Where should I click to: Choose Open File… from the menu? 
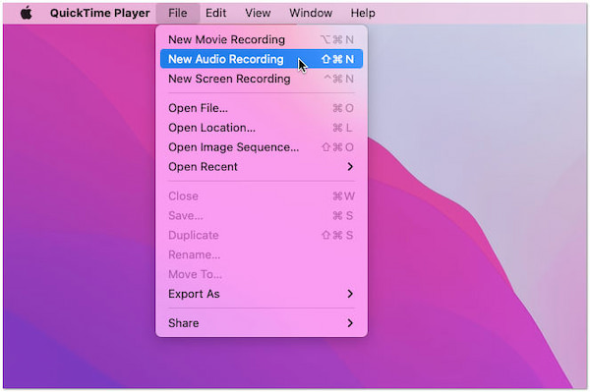pyautogui.click(x=262, y=108)
